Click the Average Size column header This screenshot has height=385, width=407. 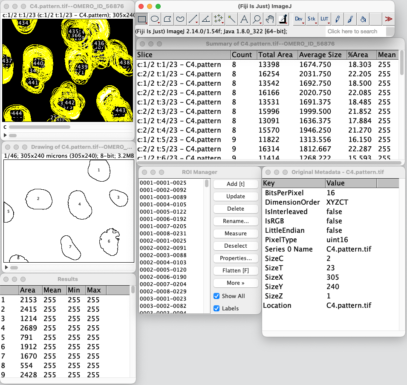point(322,55)
